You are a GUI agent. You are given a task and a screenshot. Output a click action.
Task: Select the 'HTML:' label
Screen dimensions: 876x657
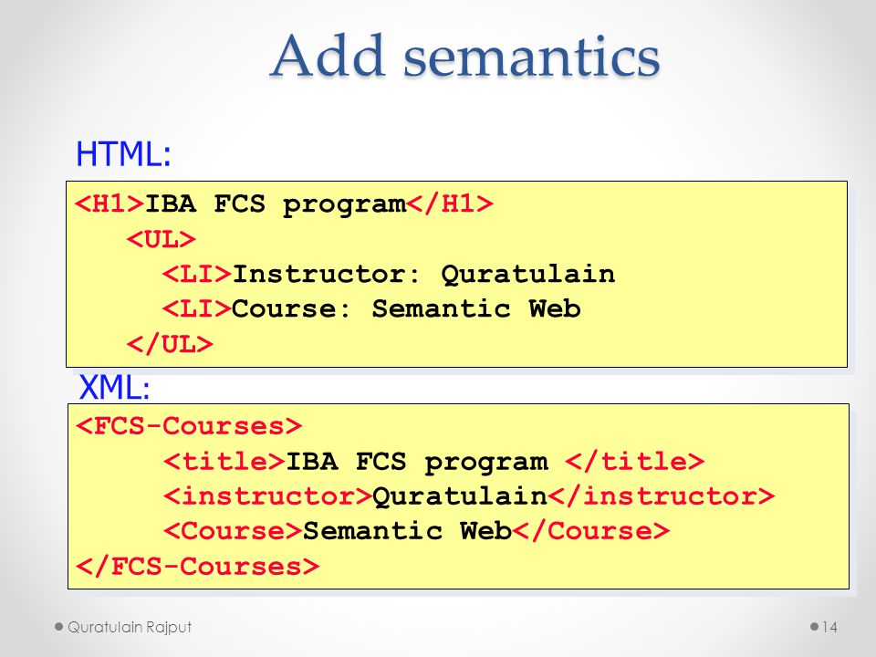coord(123,153)
